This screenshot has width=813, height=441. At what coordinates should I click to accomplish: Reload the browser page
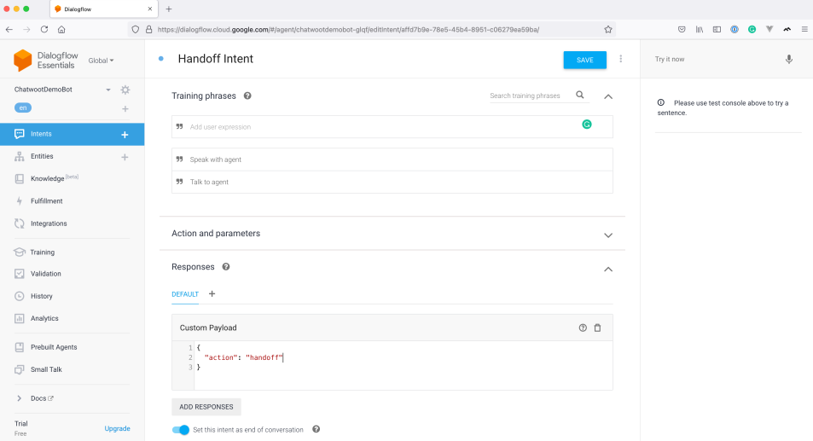tap(44, 30)
